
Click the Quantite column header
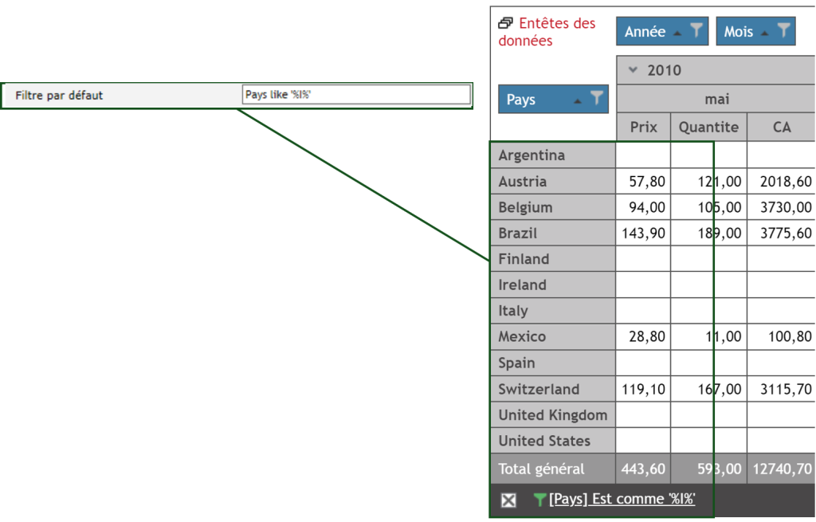(x=708, y=127)
